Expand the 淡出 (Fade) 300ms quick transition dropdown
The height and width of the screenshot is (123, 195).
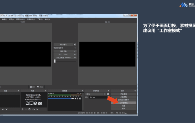pos(65,54)
